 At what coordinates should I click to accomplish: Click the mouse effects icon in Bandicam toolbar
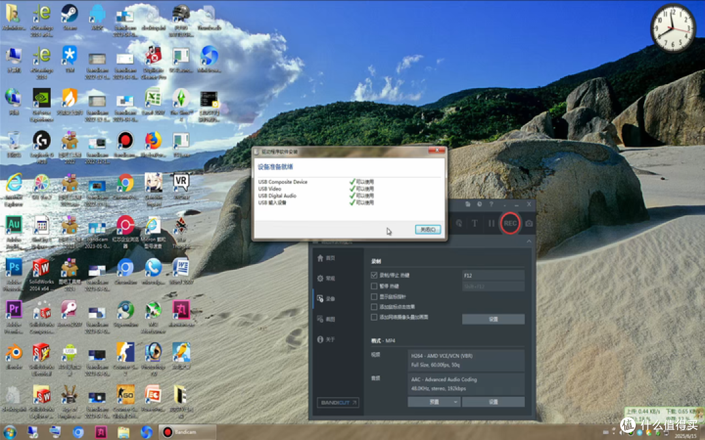click(459, 223)
